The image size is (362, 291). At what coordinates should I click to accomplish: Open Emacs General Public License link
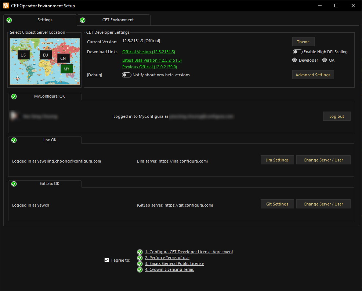pyautogui.click(x=174, y=263)
